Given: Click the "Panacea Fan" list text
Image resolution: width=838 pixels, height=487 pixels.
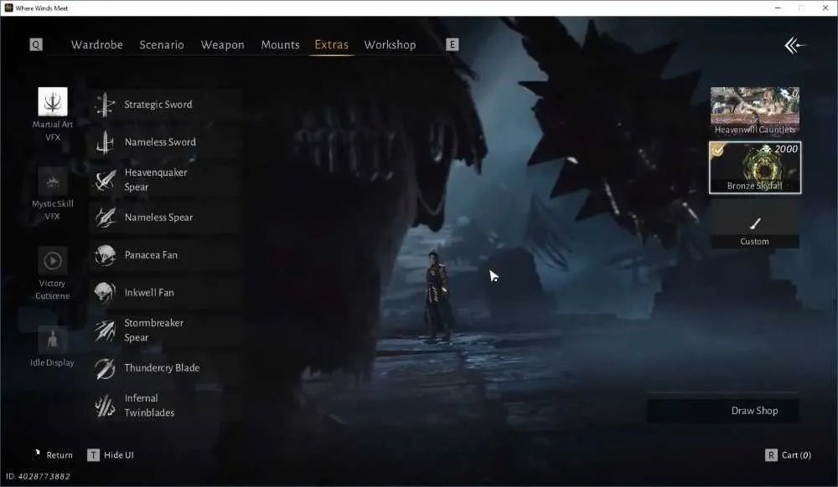Looking at the screenshot, I should point(151,255).
